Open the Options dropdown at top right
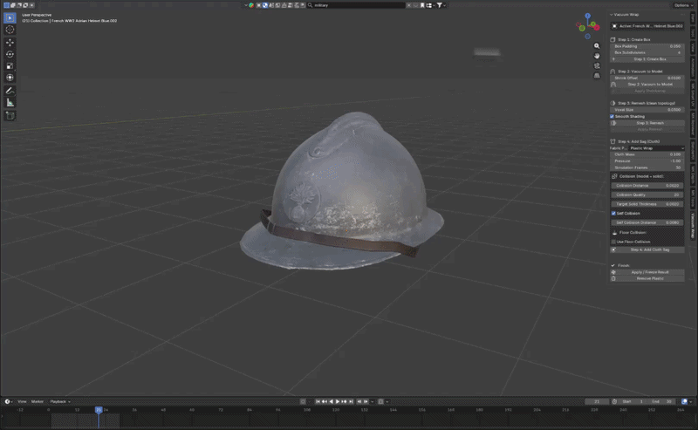698x430 pixels. [x=683, y=5]
